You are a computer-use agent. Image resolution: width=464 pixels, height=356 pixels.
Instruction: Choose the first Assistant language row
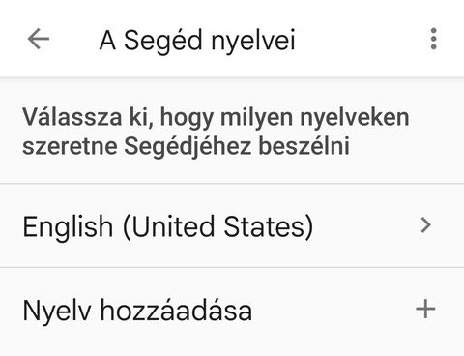pyautogui.click(x=232, y=225)
